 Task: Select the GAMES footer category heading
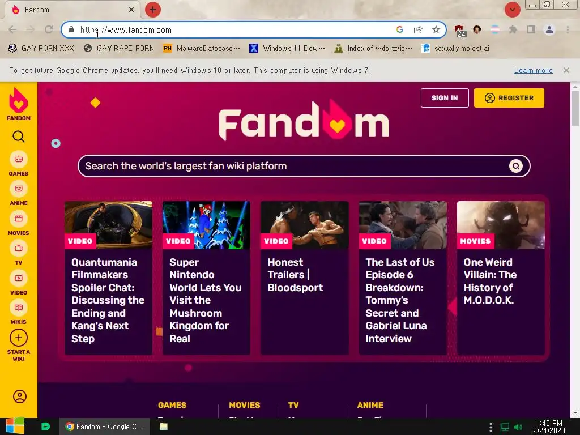pyautogui.click(x=172, y=405)
